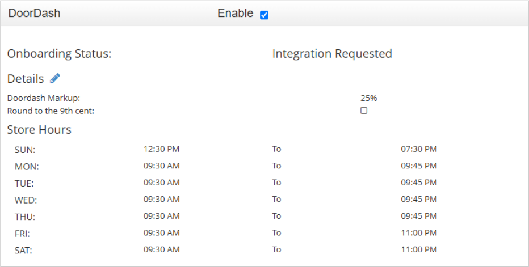Select Tuesday's 09:30 AM opening time
Viewport: 529px width, 267px height.
pyautogui.click(x=161, y=183)
